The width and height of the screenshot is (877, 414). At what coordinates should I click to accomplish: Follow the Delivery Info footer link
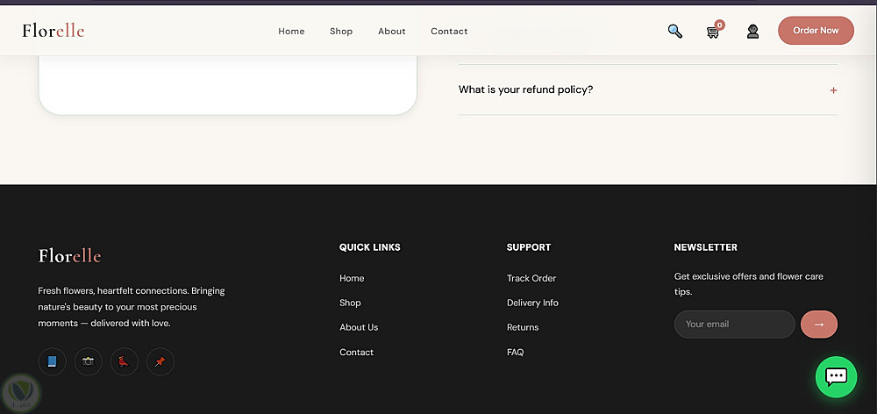tap(532, 303)
